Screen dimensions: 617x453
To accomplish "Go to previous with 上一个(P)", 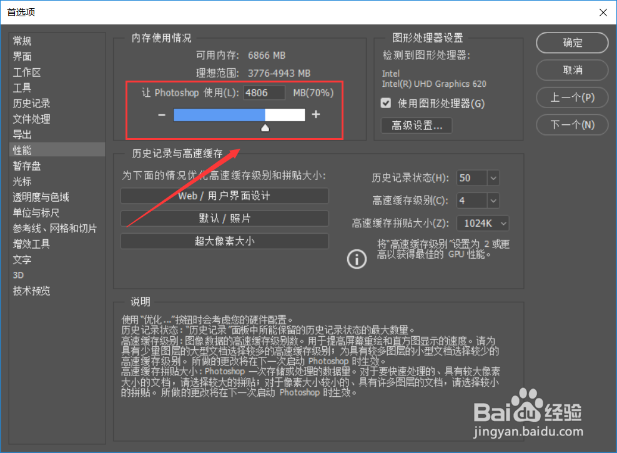I will coord(572,97).
